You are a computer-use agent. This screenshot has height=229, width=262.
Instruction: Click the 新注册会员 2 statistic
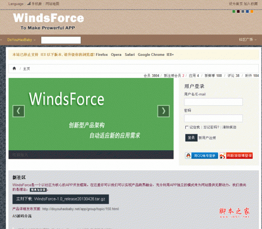coord(174,76)
